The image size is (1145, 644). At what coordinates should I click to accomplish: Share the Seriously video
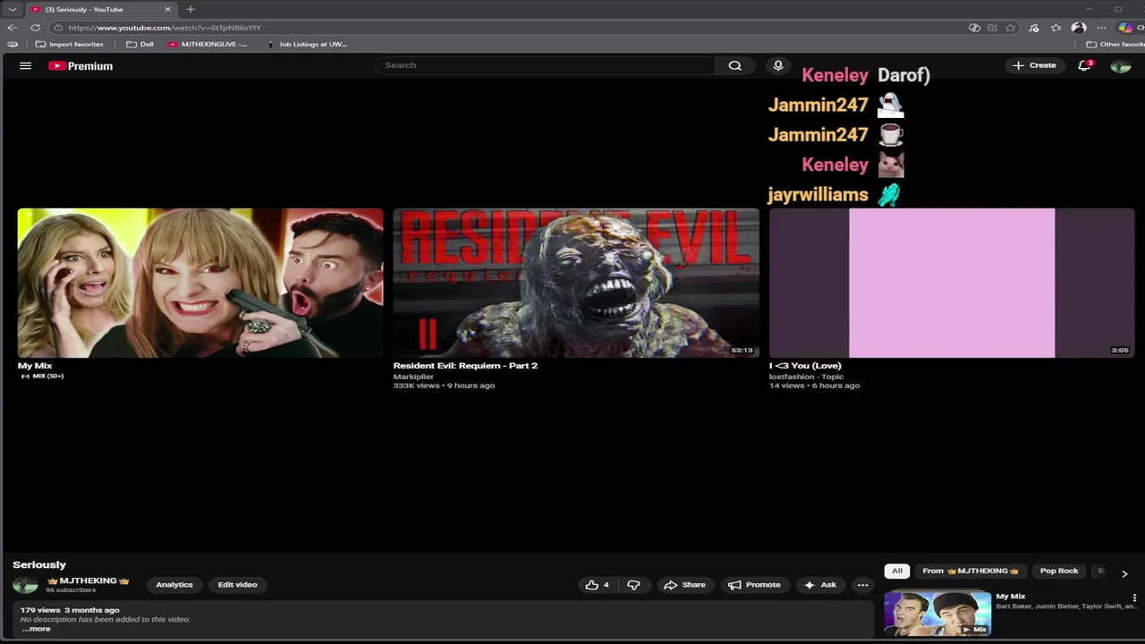[x=684, y=585]
